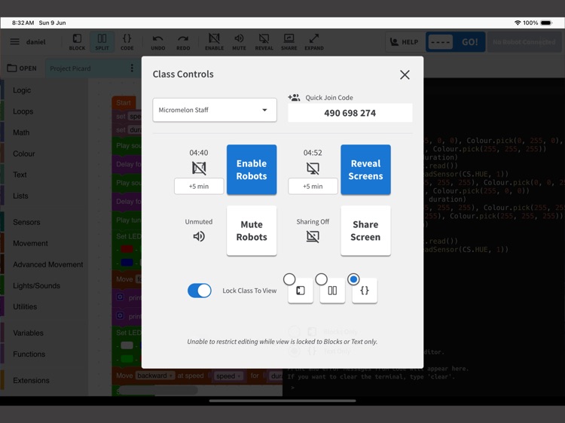Click the hidden screen icon under 04:52
The height and width of the screenshot is (423, 565).
pos(313,168)
